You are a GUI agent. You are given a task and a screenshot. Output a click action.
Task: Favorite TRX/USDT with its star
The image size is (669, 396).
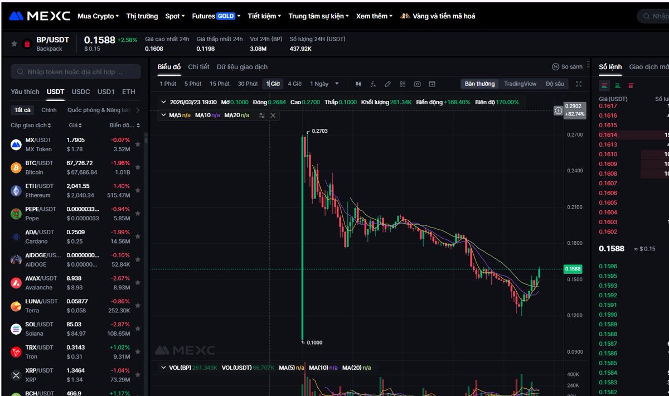point(138,352)
